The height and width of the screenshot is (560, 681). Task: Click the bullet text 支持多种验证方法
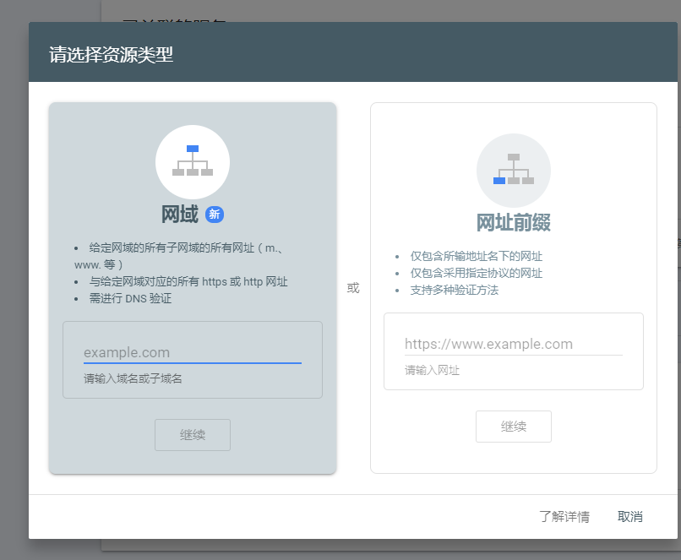tap(456, 292)
